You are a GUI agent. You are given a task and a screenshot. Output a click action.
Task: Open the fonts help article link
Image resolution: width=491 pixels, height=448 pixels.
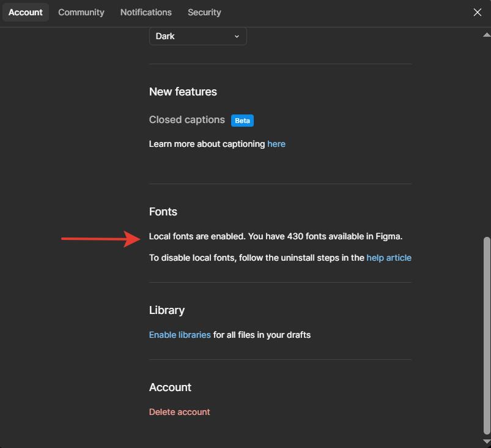(389, 258)
